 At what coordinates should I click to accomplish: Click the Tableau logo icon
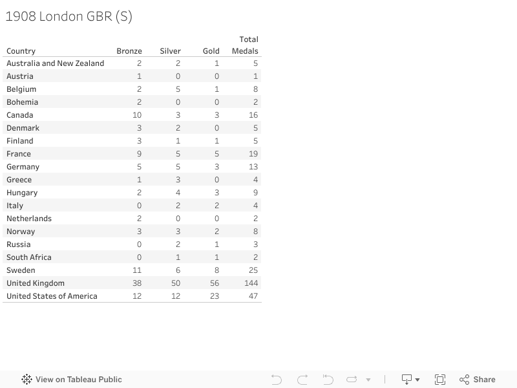coord(27,380)
